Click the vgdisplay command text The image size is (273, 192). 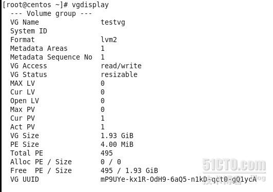pos(90,5)
